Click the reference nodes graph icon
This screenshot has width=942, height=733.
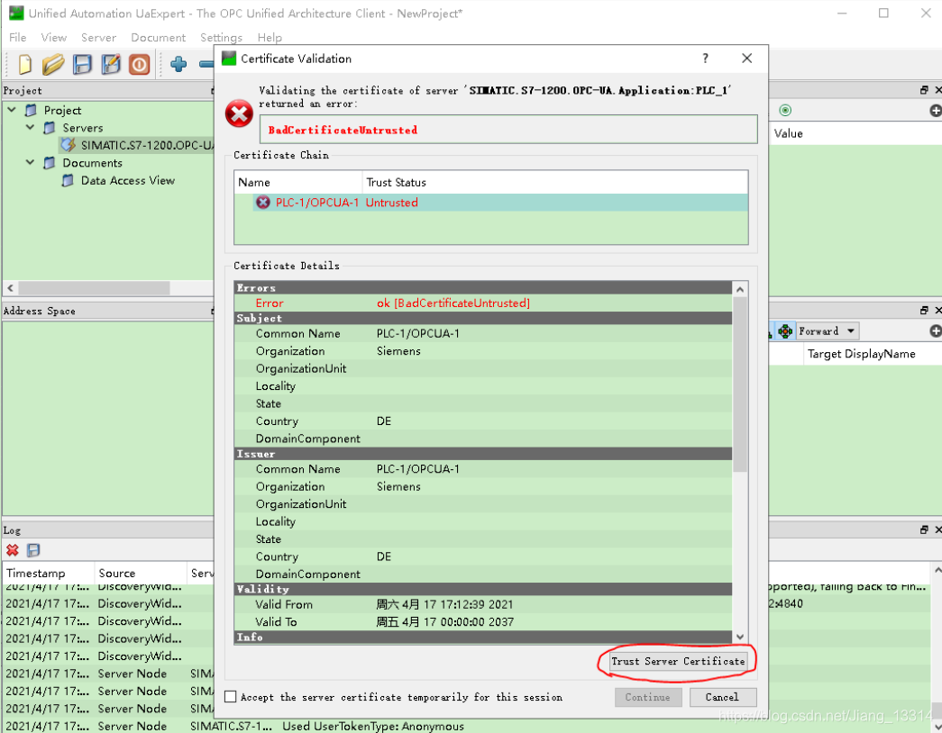tap(785, 330)
